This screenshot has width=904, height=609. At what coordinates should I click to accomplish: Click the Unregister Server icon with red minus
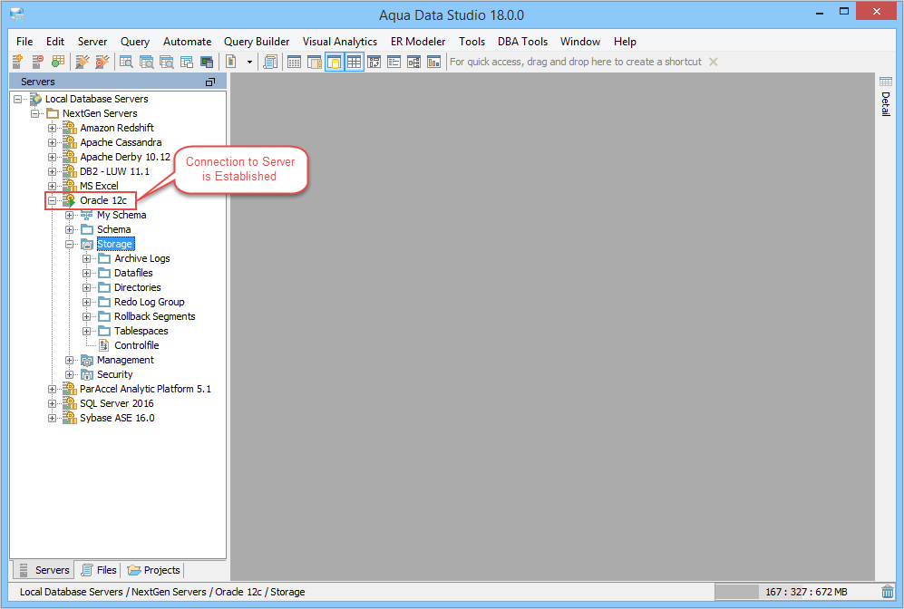pos(37,62)
